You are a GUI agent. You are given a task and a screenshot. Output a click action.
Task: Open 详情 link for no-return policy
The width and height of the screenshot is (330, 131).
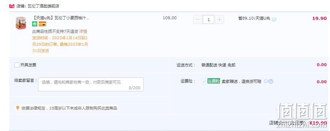83,31
